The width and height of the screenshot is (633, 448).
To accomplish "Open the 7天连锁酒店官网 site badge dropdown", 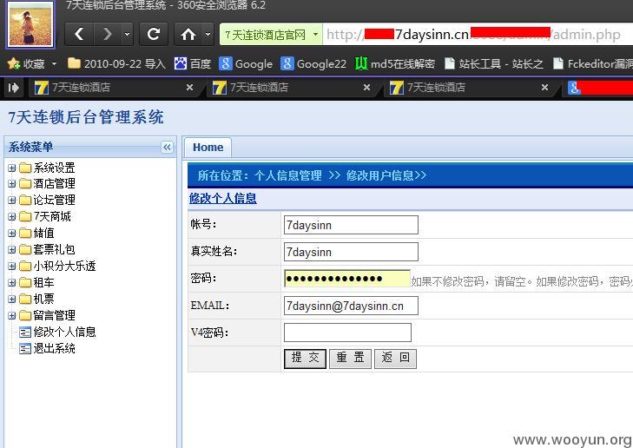I will (316, 35).
